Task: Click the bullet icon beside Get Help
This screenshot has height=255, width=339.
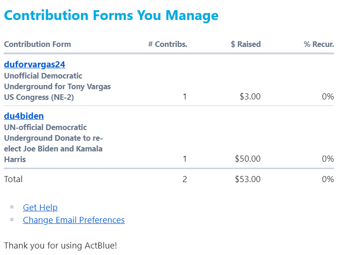Action: (12, 207)
